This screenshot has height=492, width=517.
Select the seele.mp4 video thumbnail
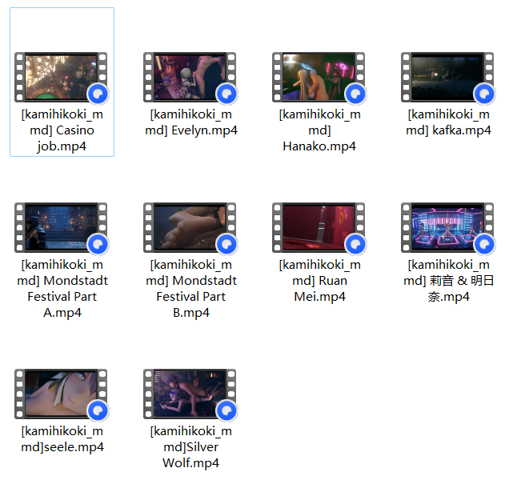[61, 394]
